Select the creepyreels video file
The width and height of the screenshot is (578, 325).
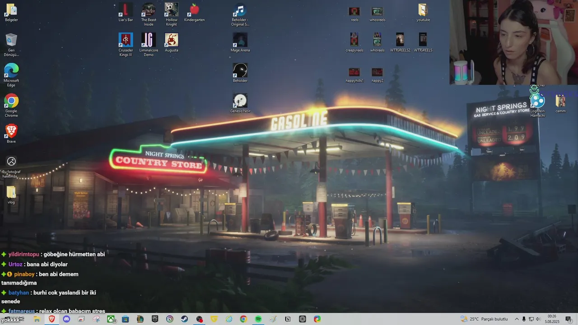[x=354, y=42]
